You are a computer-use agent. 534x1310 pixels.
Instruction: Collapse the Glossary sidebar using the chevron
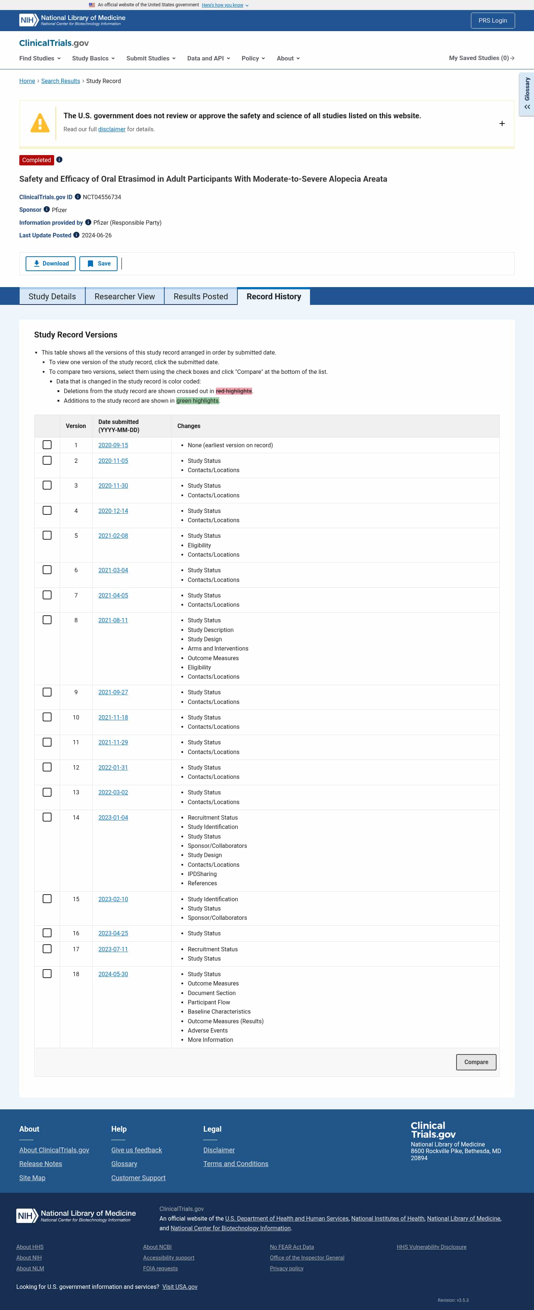point(527,107)
